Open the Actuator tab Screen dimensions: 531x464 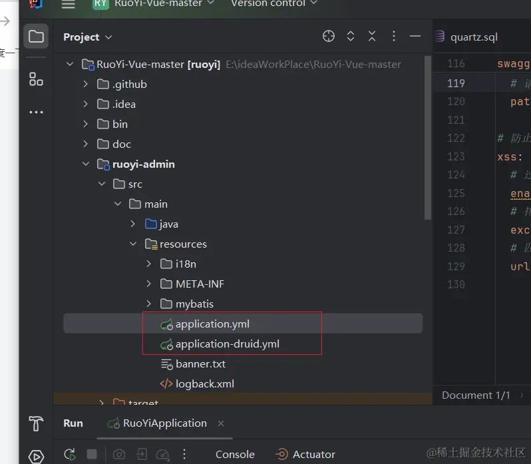[x=306, y=454]
